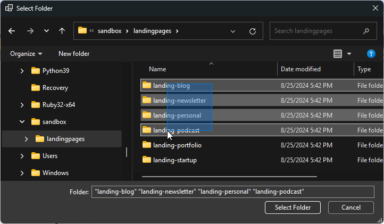Open the view options dropdown arrow

tap(349, 54)
